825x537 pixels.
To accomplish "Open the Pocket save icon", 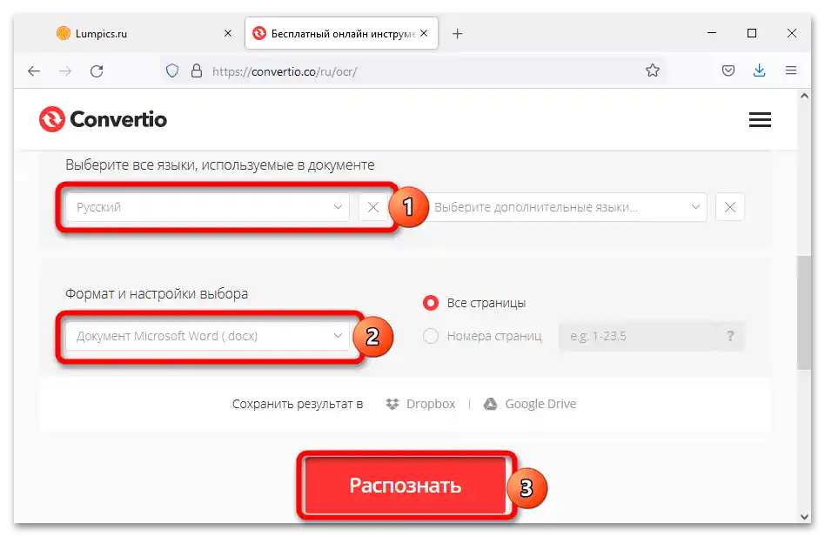I will [x=728, y=70].
